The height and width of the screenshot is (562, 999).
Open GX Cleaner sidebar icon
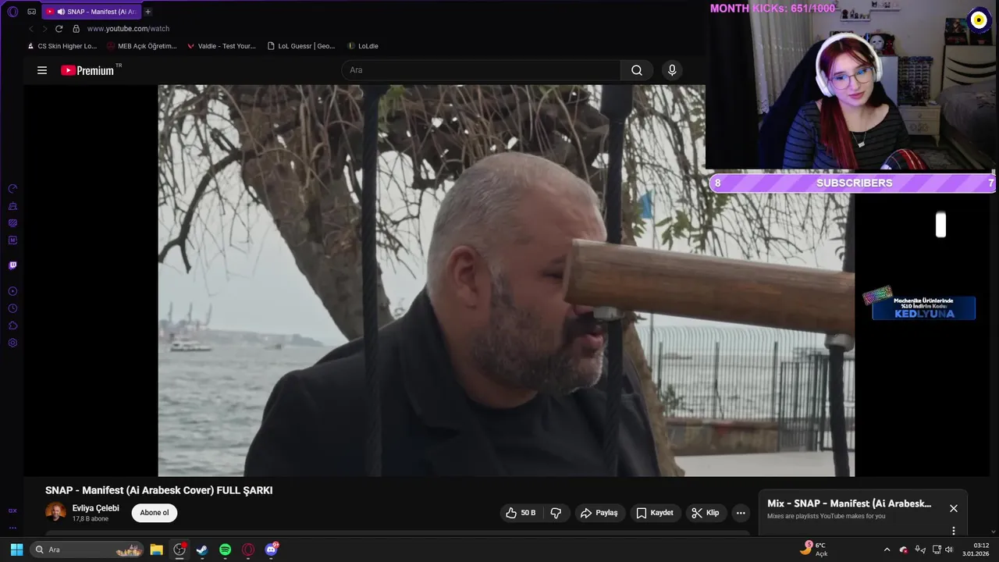pos(12,206)
